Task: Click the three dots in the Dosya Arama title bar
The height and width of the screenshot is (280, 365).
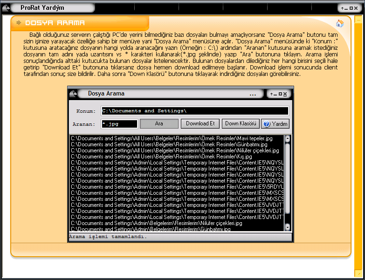Action: (253, 94)
